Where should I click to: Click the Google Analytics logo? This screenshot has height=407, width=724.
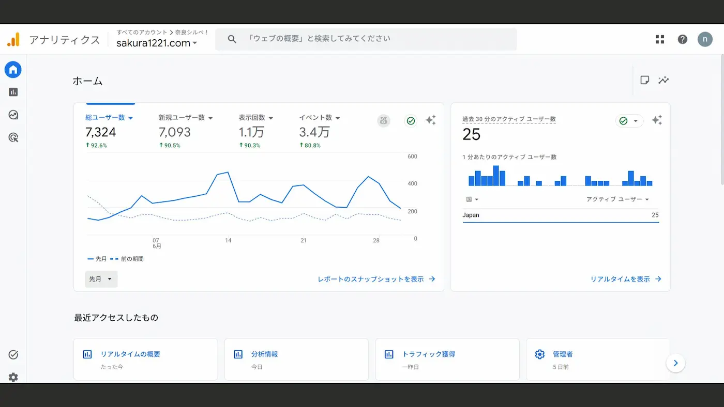pos(13,39)
